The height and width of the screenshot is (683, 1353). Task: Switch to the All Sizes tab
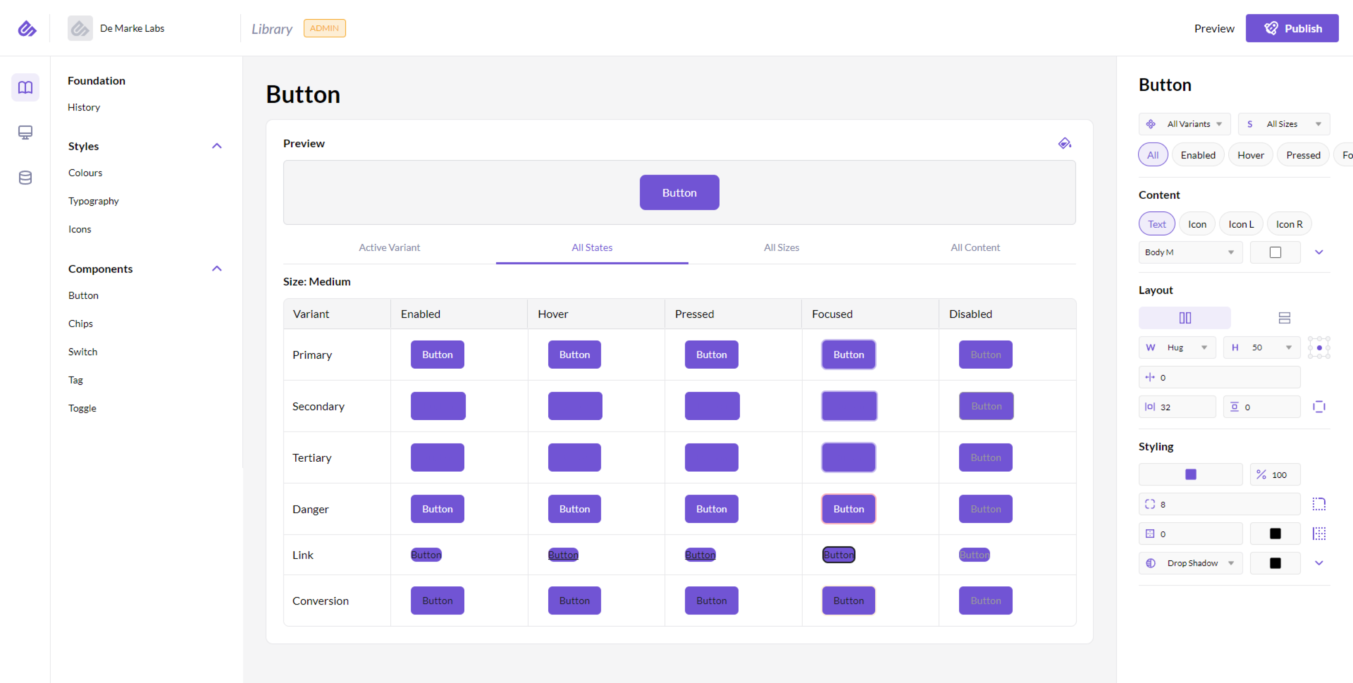point(781,247)
